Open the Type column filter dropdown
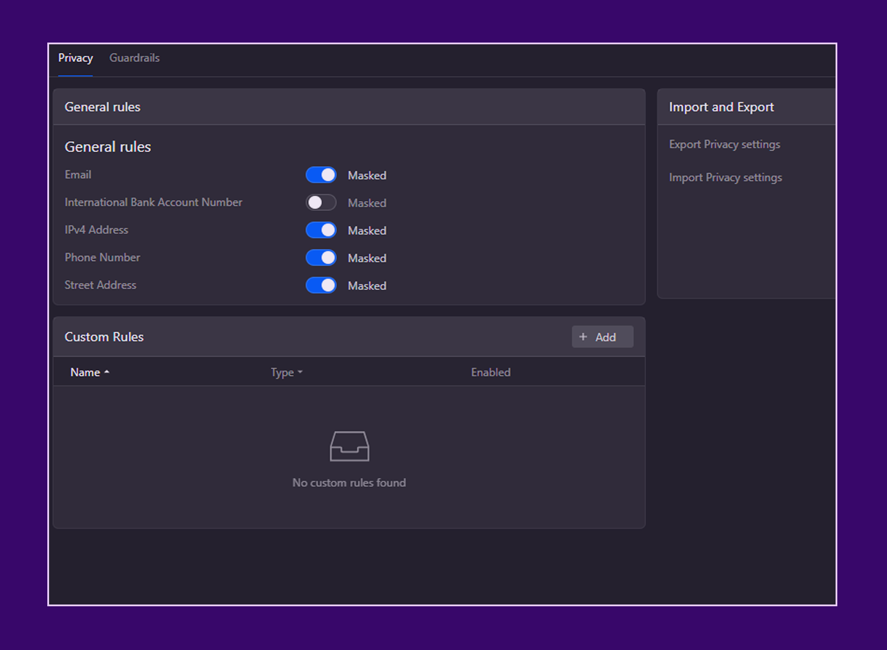This screenshot has width=887, height=650. (300, 372)
